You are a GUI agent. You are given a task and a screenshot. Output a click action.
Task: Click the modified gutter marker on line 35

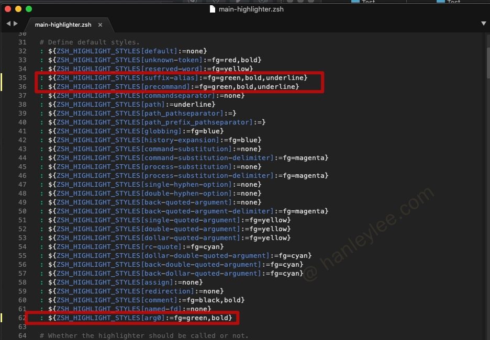click(2, 78)
